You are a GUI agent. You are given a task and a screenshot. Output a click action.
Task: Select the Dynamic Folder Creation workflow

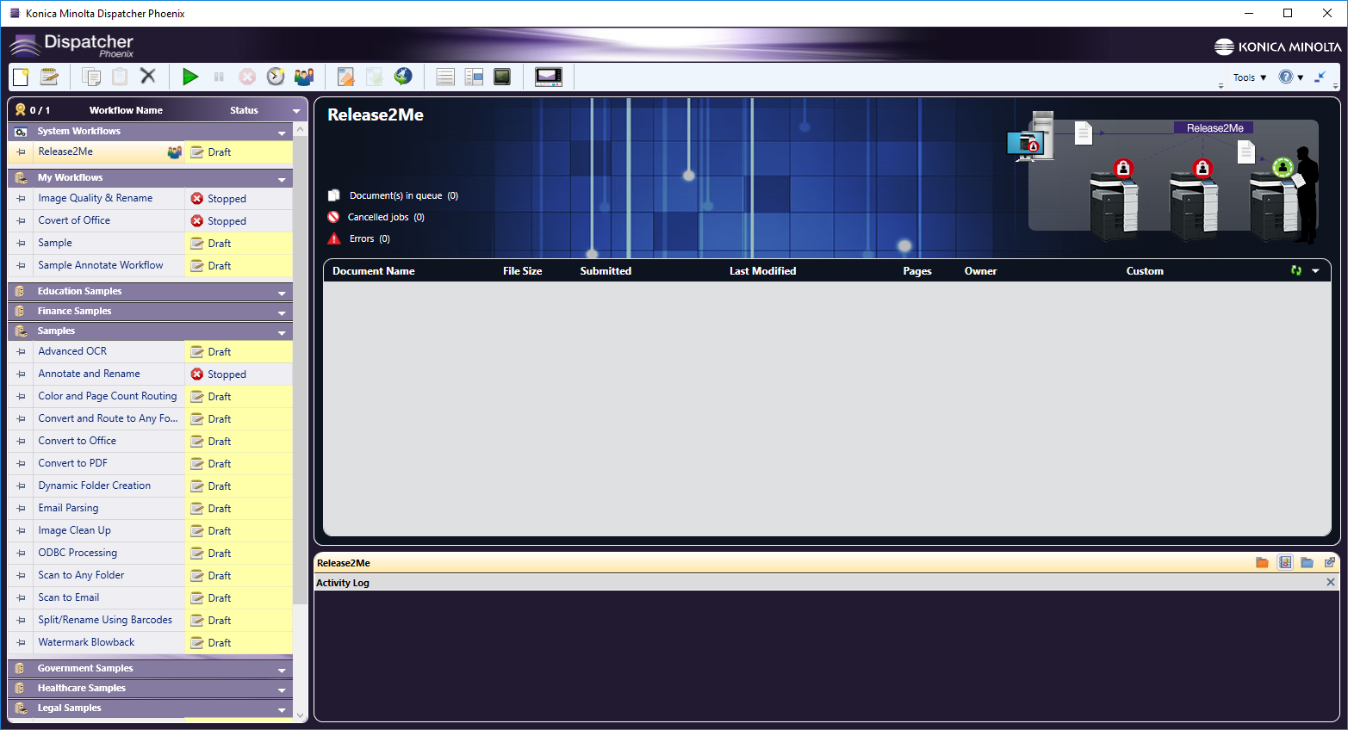coord(151,486)
